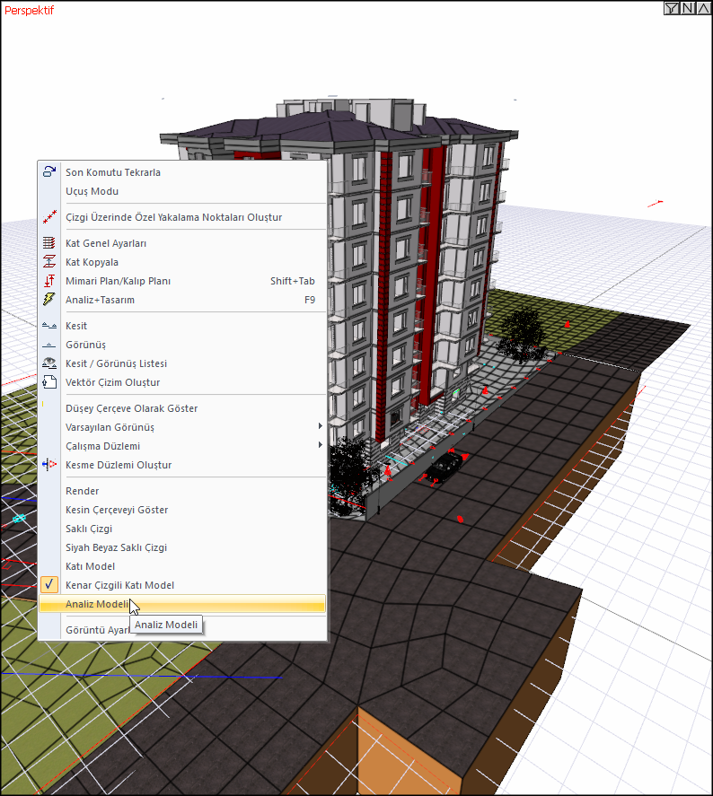713x796 pixels.
Task: Expand the Çalışma Düzlemi submenu arrow
Action: coord(320,446)
